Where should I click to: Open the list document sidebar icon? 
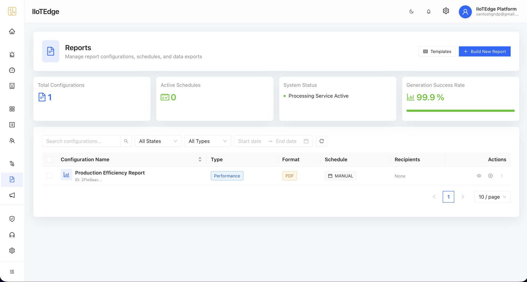tap(12, 125)
